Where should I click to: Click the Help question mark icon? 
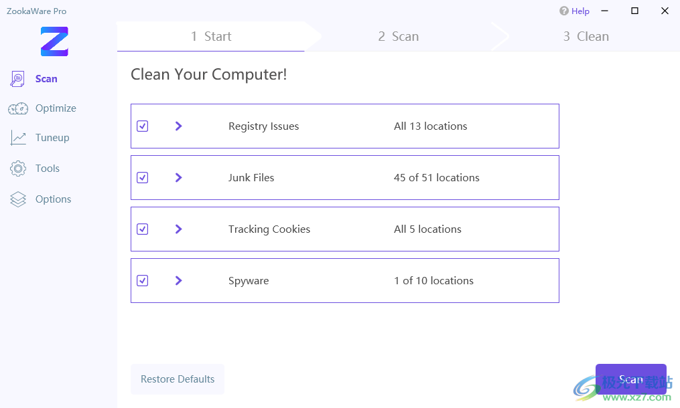(x=564, y=11)
